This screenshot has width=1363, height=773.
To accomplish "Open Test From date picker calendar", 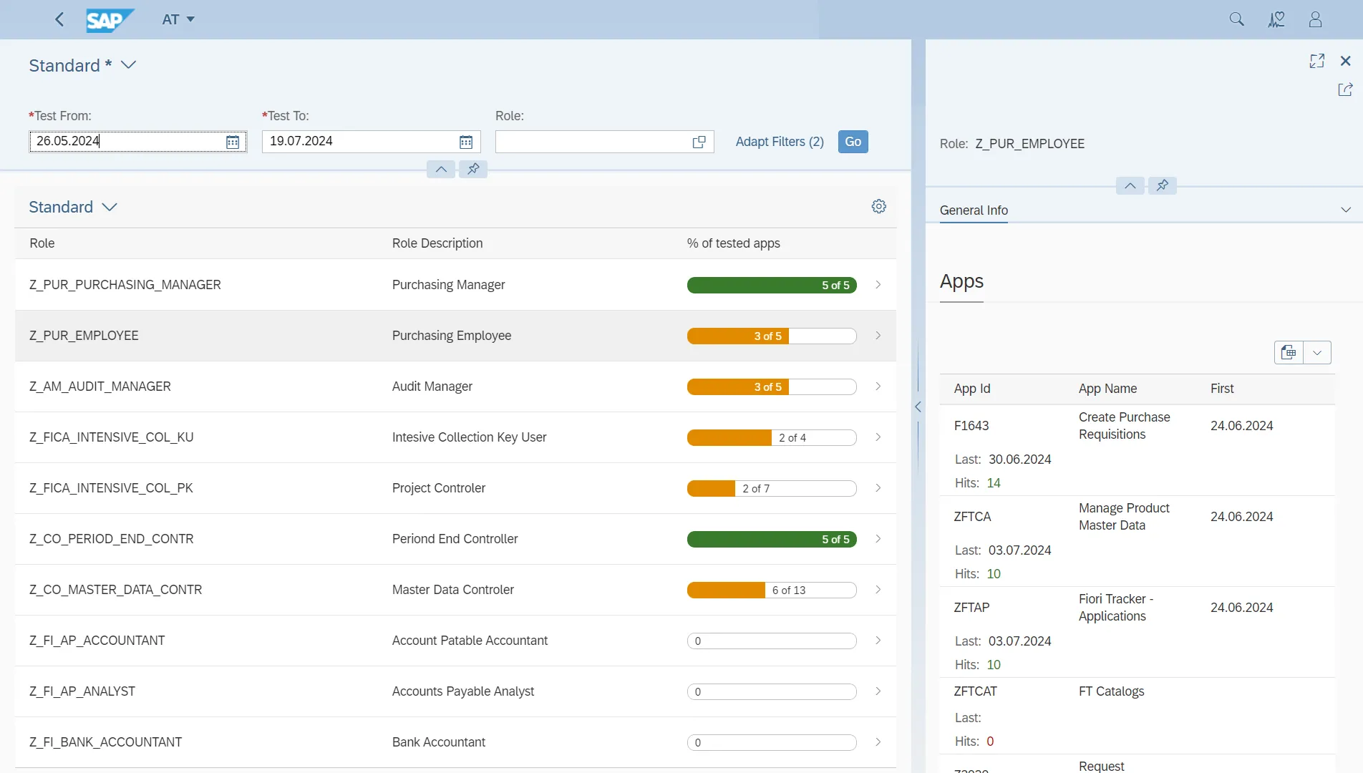I will [233, 142].
